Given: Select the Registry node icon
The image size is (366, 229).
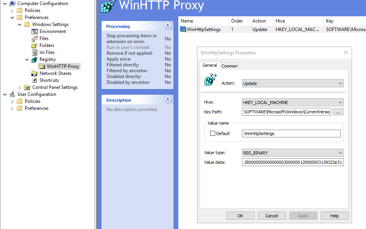Looking at the screenshot, I should (x=35, y=59).
